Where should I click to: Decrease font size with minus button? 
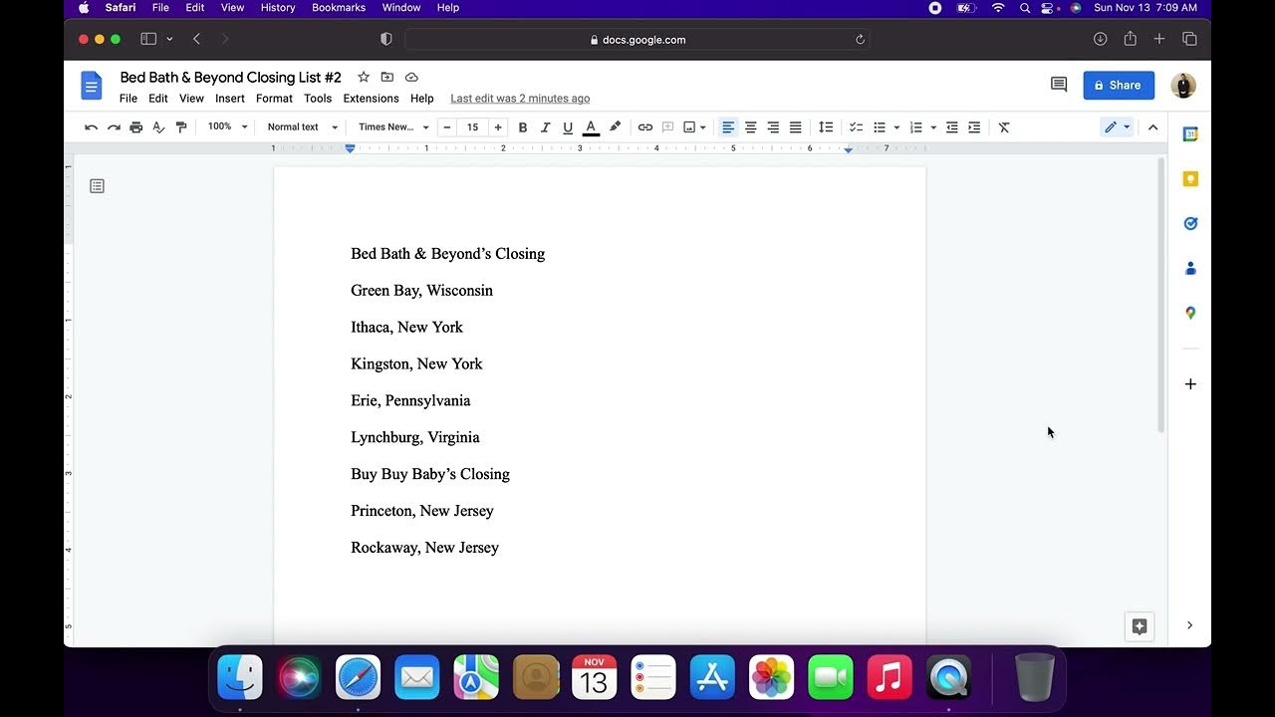coord(447,127)
